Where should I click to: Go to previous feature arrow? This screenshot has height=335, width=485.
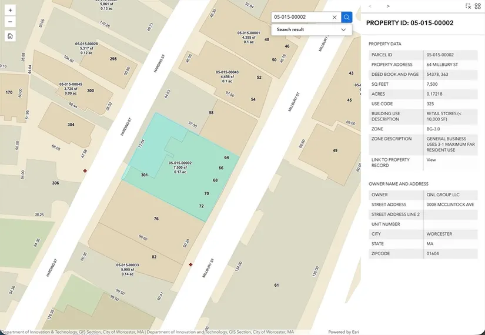coord(370,6)
